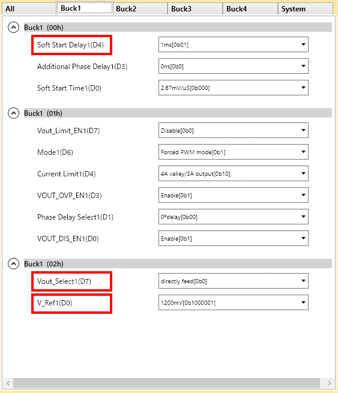Screen dimensions: 338x393
Task: Open Additional Phase Delay1 dropdown
Action: pyautogui.click(x=233, y=66)
